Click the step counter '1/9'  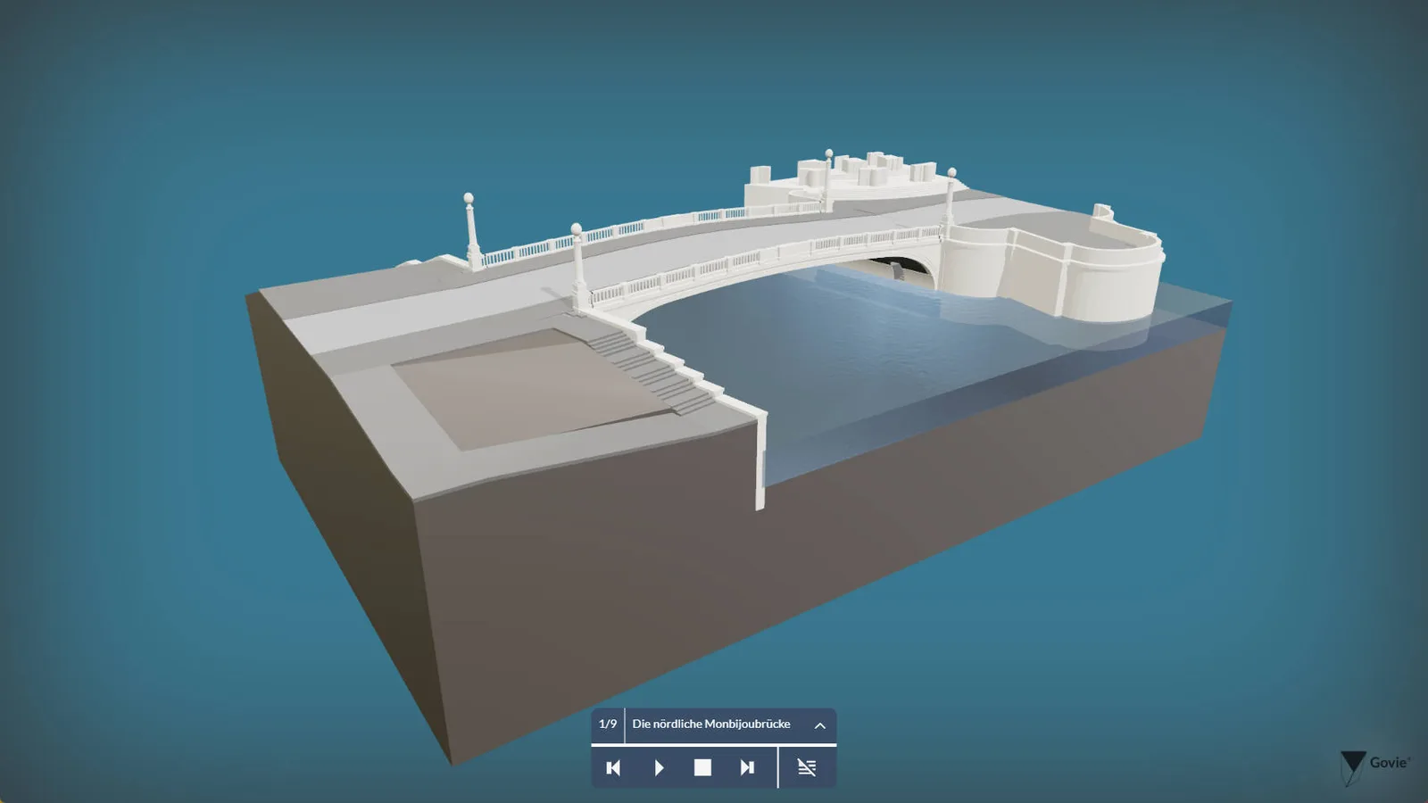click(608, 724)
